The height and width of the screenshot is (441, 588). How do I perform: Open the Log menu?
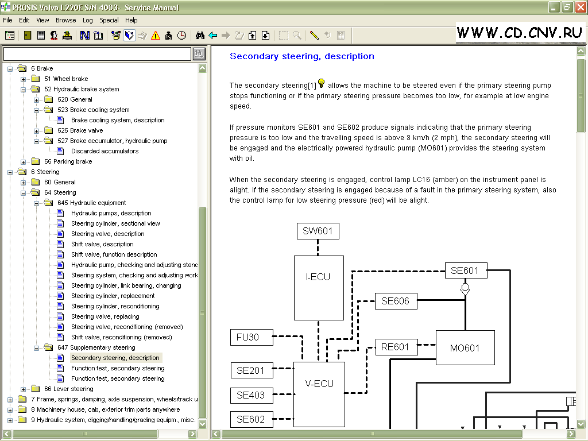point(87,20)
